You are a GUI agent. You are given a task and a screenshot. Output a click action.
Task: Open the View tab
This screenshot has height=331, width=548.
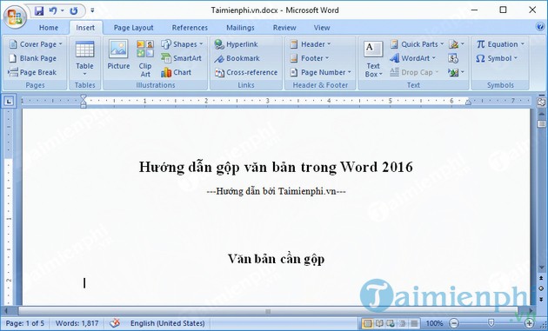click(x=322, y=28)
